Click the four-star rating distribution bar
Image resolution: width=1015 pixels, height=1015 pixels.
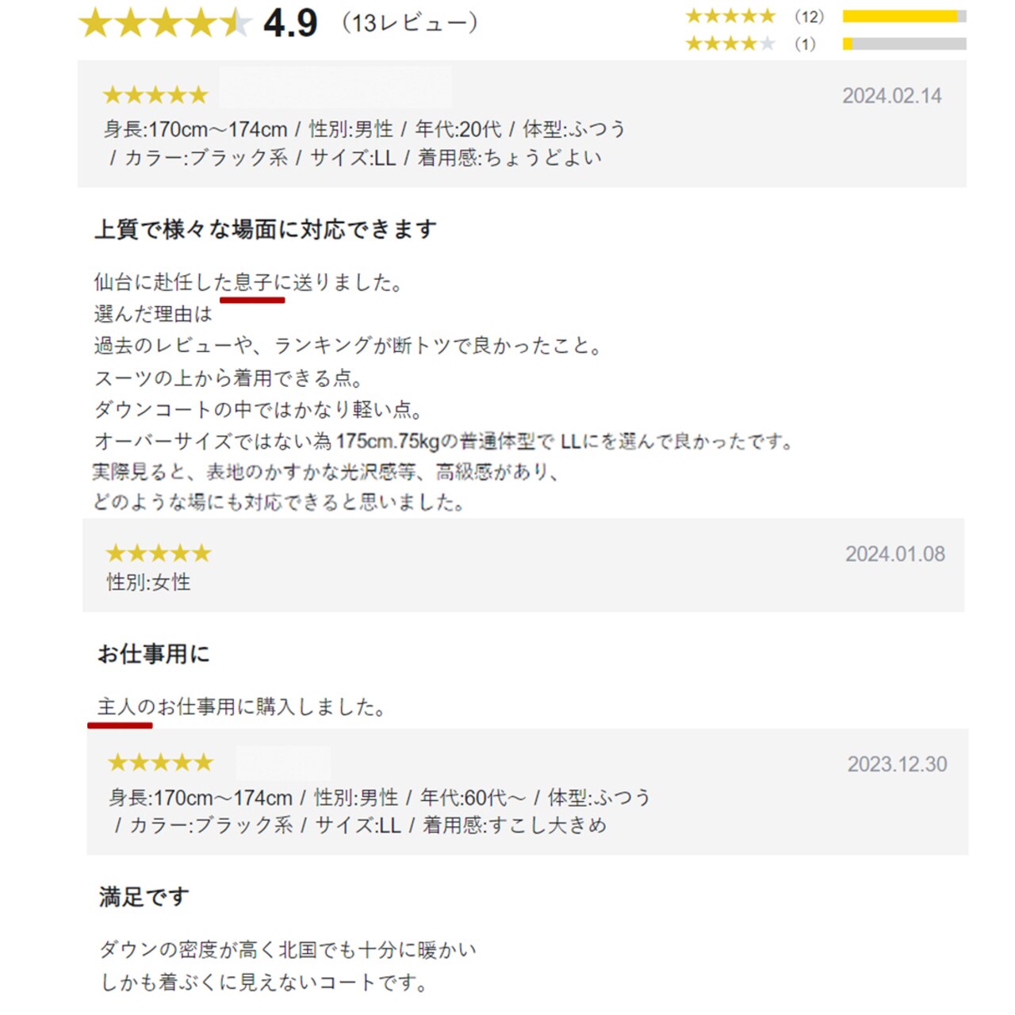[x=904, y=44]
